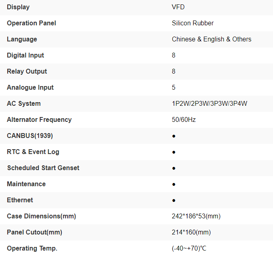Click the bullet dot in the Maintenance row
The width and height of the screenshot is (273, 259).
point(174,184)
